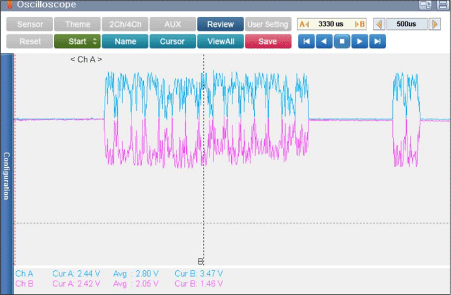Open the Start dropdown arrows
This screenshot has height=295, width=451.
click(95, 42)
